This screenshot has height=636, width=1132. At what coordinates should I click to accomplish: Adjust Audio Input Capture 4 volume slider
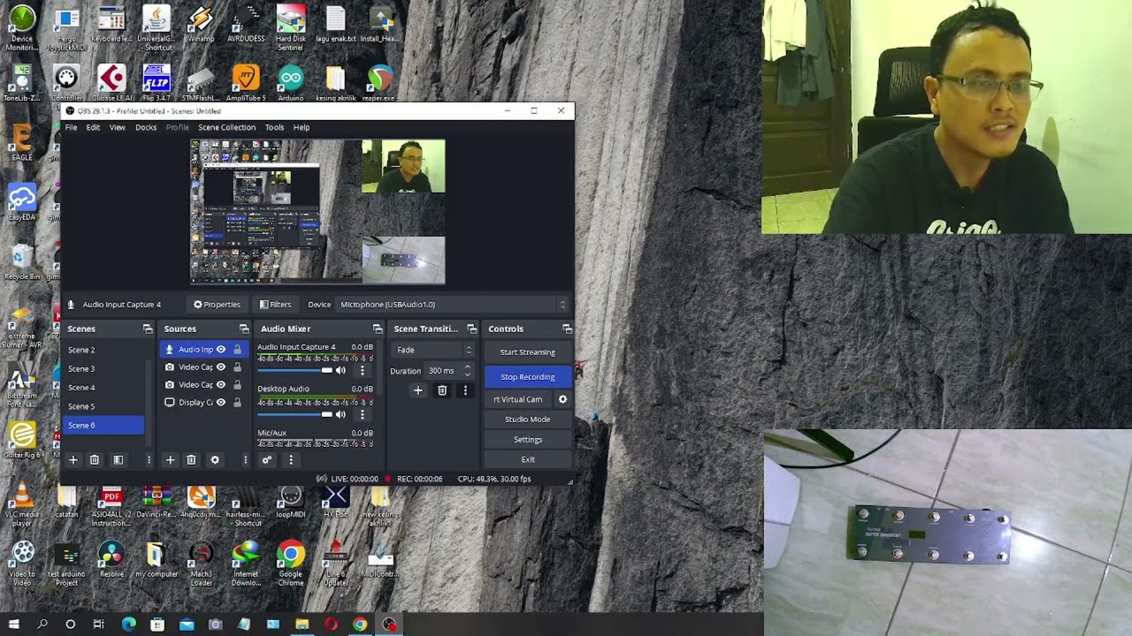coord(295,370)
